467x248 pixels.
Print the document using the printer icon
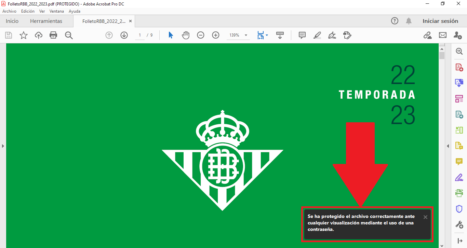coord(53,35)
